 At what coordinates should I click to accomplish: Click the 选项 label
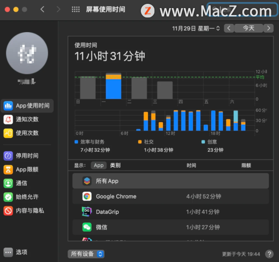pyautogui.click(x=21, y=252)
